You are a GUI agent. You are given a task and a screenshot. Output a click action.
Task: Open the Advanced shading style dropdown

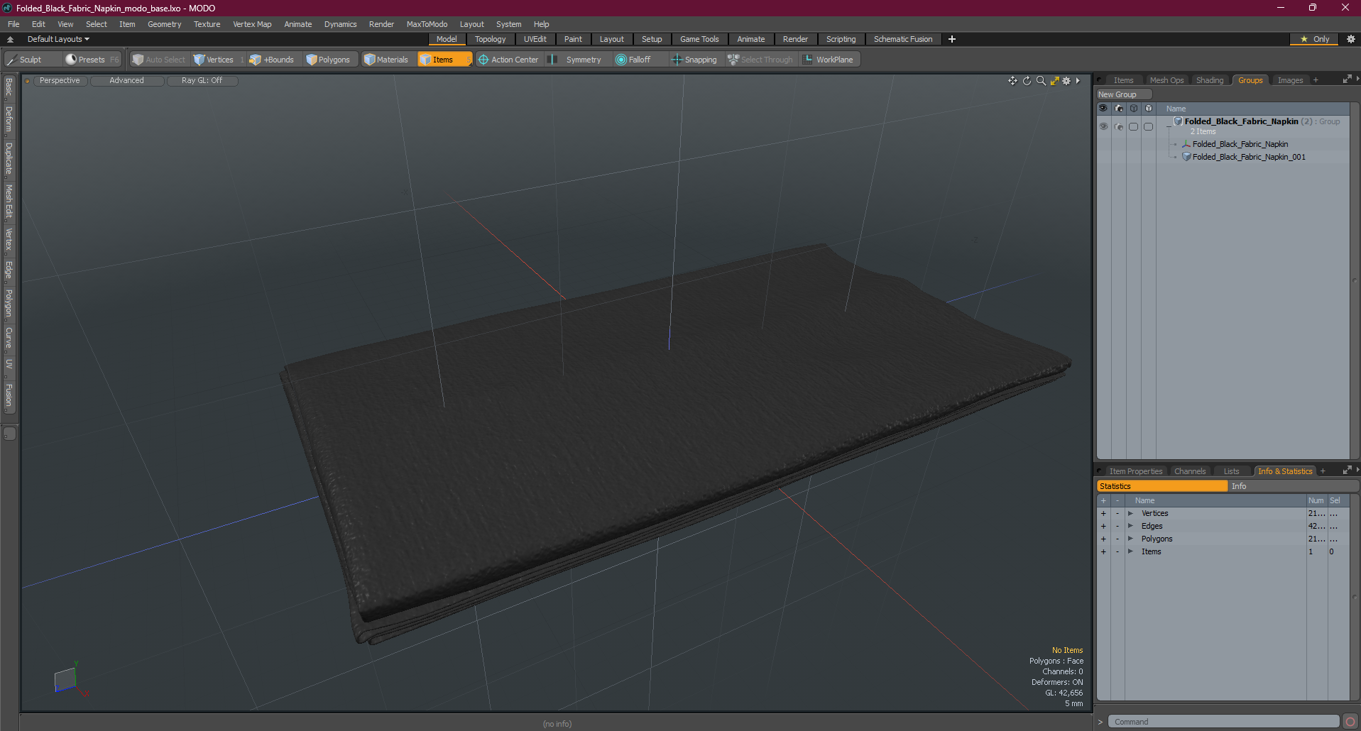click(x=126, y=81)
